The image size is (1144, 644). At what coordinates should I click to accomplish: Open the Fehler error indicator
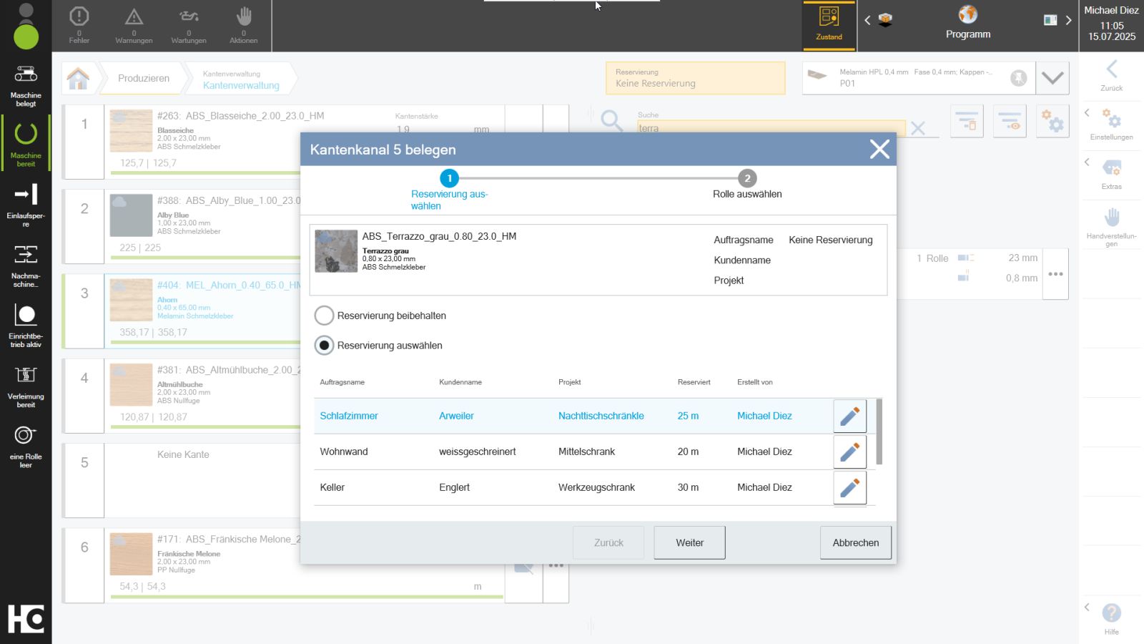pyautogui.click(x=79, y=26)
